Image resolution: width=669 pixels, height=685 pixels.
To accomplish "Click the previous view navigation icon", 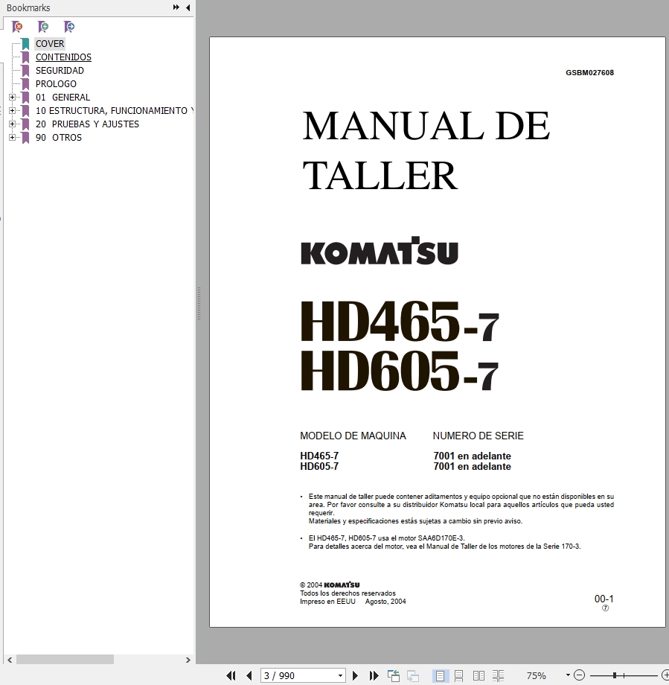I will coord(394,676).
